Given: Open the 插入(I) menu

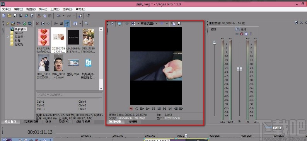Looking at the screenshot, I should [x=43, y=9].
